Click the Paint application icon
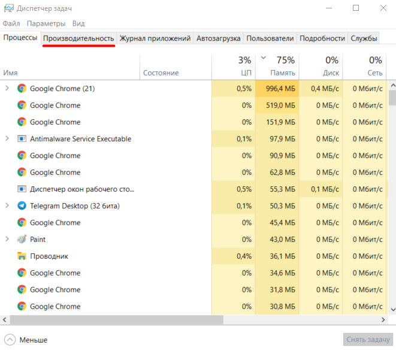The height and width of the screenshot is (351, 396). [x=22, y=239]
